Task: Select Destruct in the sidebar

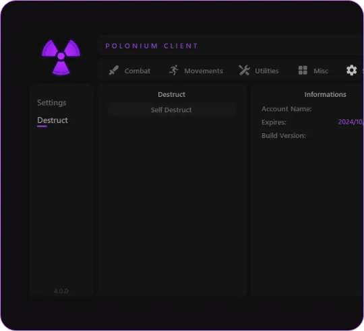Action: [x=53, y=120]
